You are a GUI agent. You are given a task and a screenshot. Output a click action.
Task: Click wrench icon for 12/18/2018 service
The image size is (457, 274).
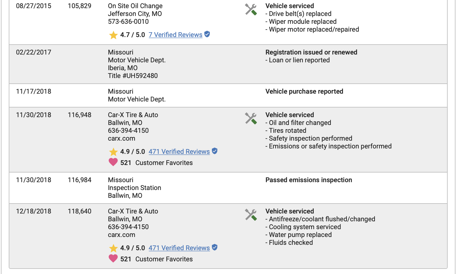tap(251, 215)
